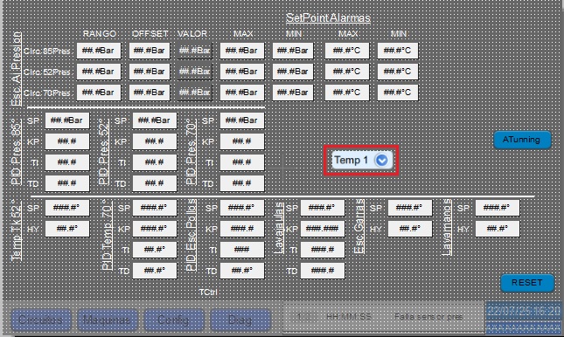
Task: Open the Temp 1 dropdown arrow
Action: point(381,160)
